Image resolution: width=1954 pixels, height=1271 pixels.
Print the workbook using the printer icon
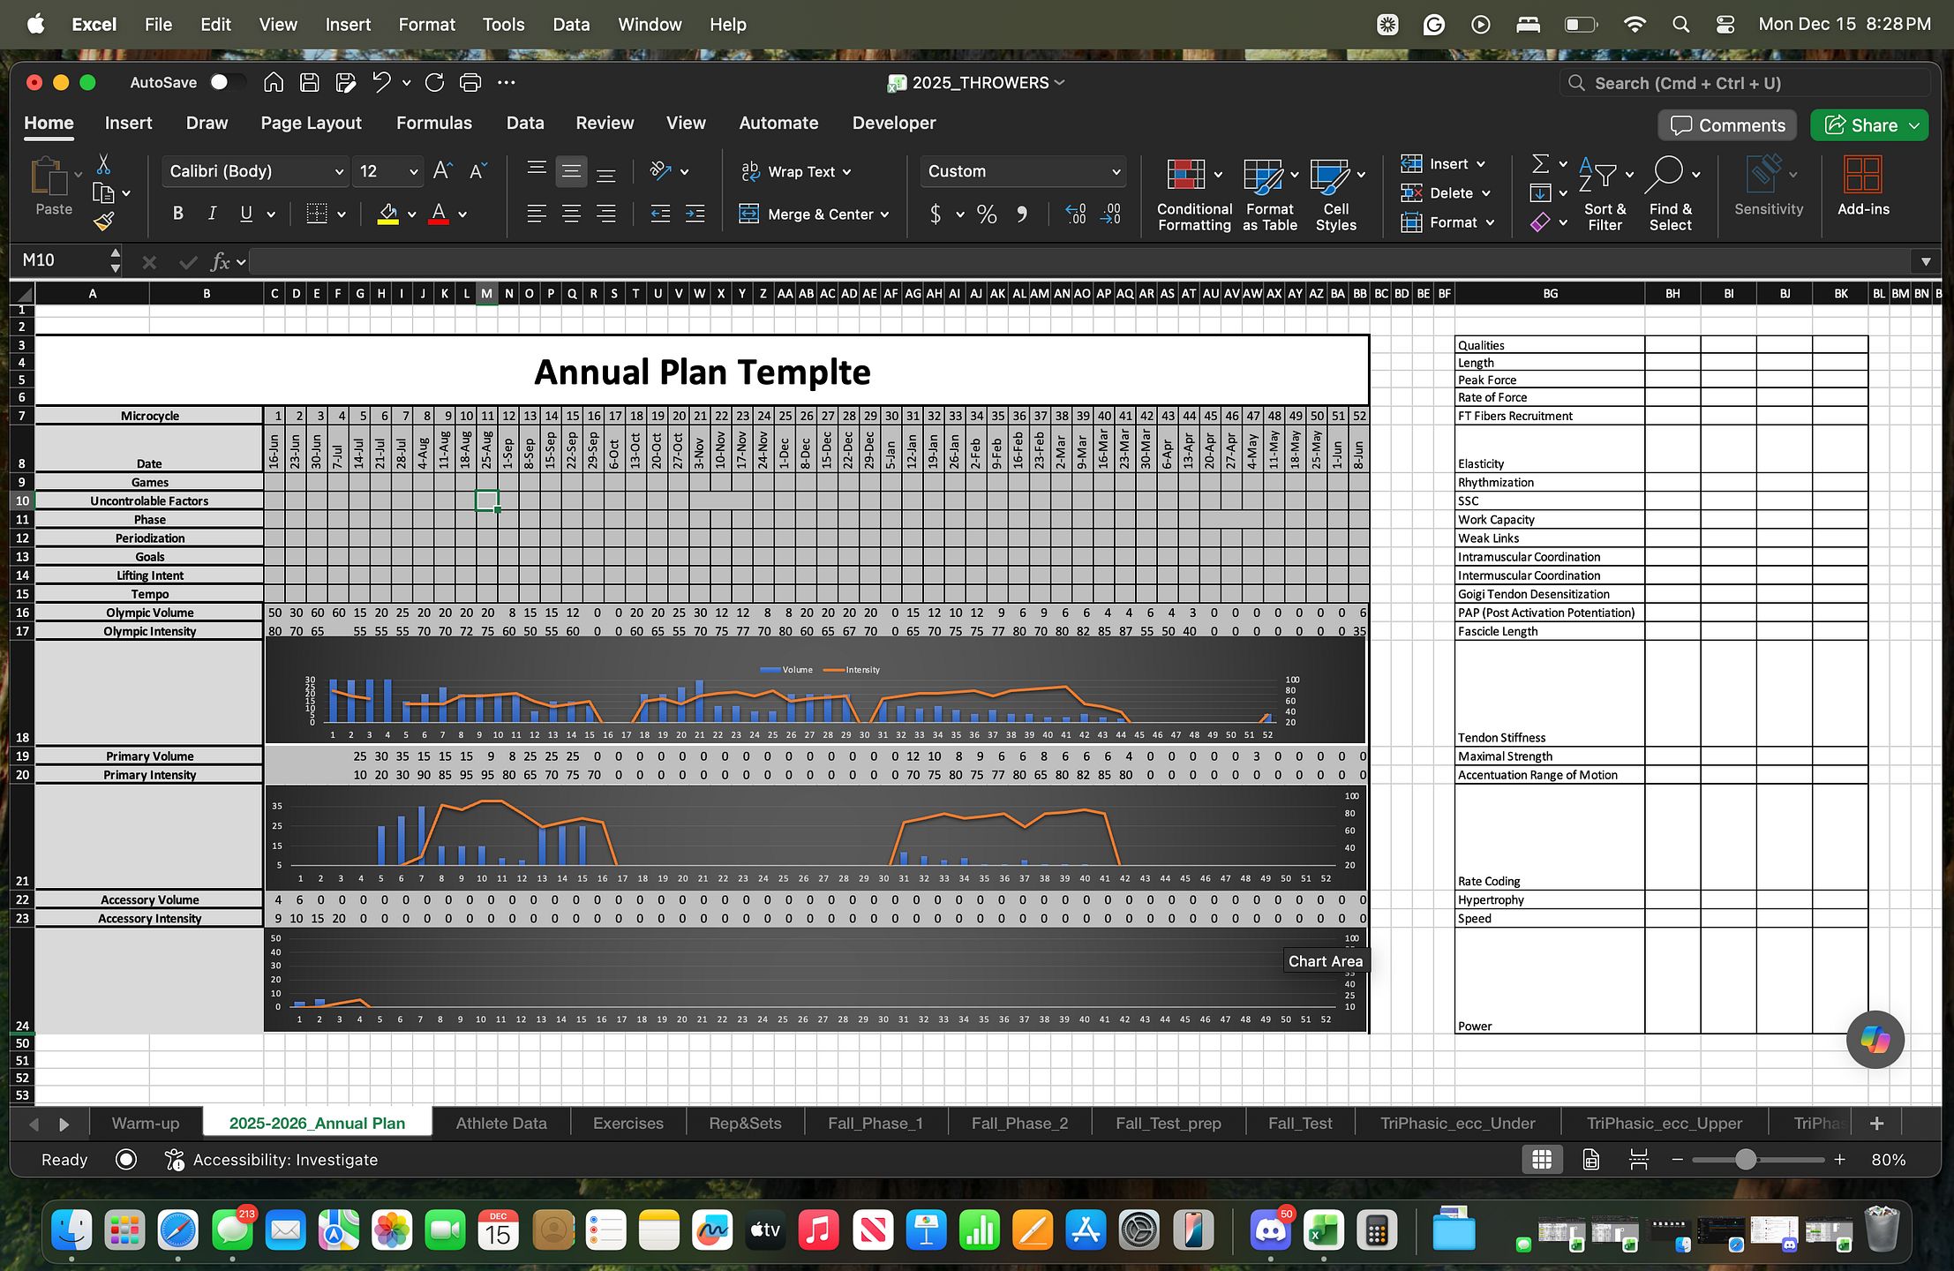[x=470, y=82]
